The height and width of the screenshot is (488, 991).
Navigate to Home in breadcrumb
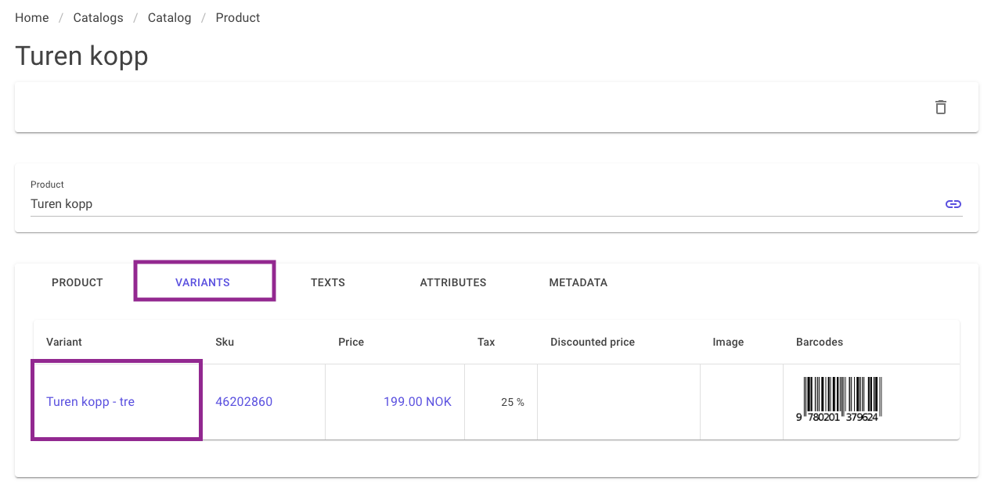point(32,17)
